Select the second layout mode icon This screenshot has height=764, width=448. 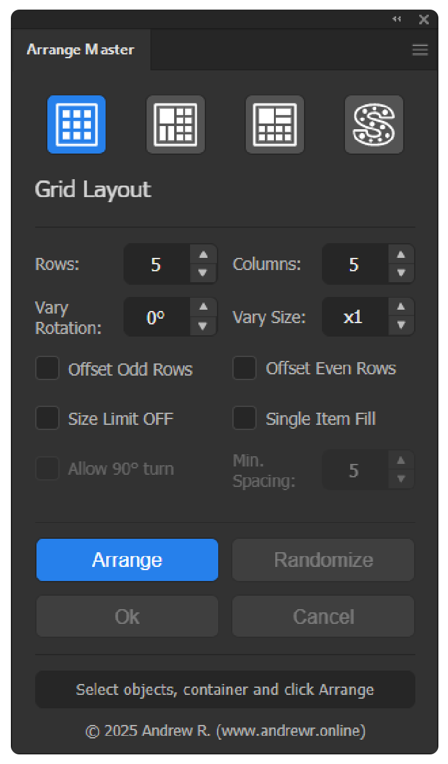175,125
